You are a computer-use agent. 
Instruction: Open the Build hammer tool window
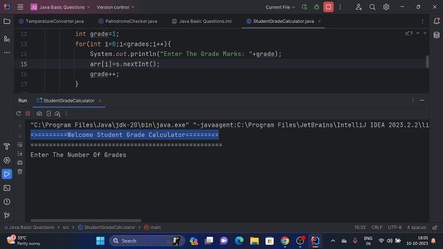point(7,146)
